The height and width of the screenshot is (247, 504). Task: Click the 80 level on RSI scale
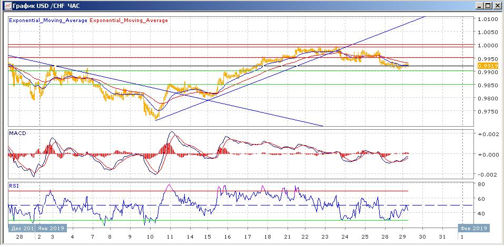481,184
